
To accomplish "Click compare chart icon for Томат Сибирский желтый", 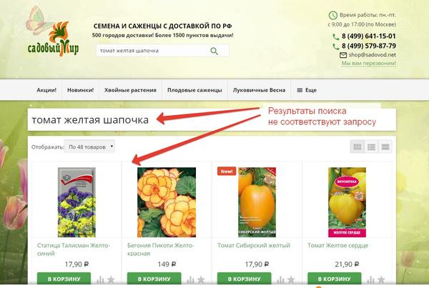I will point(280,279).
